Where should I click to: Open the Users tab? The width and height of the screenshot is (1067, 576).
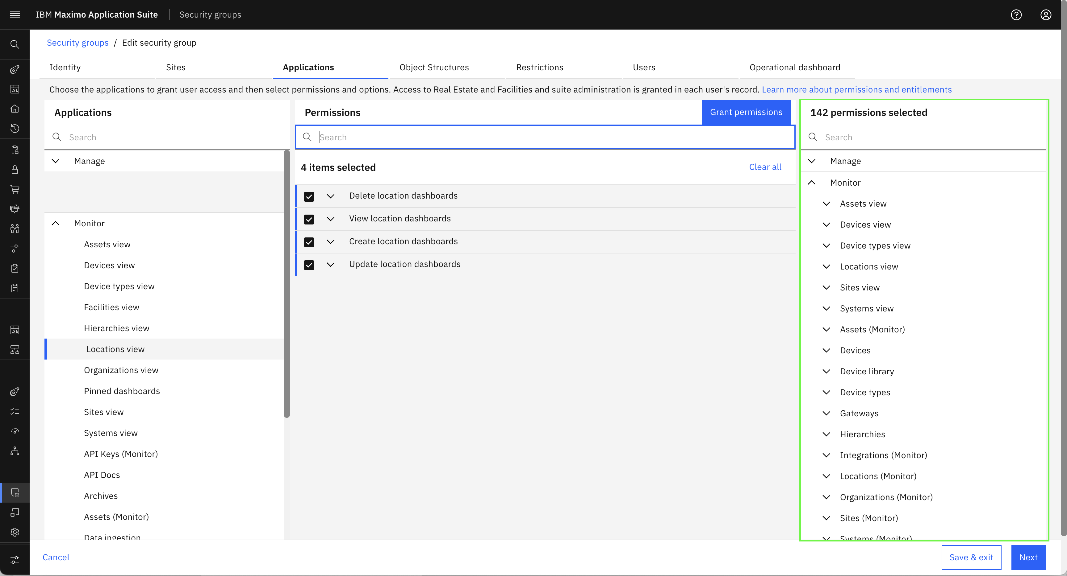[x=680, y=68]
